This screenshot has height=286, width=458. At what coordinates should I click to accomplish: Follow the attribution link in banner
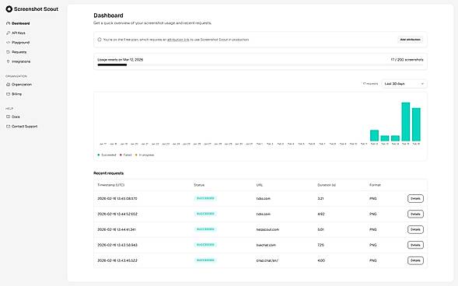(x=178, y=40)
